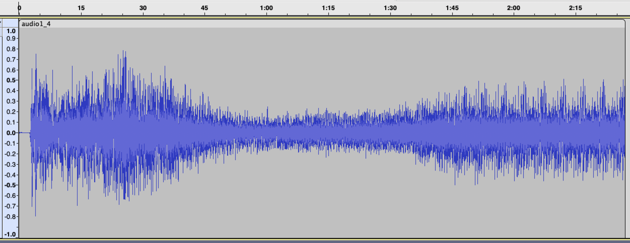Click the -0.6 value on the amplitude scale

(10, 196)
